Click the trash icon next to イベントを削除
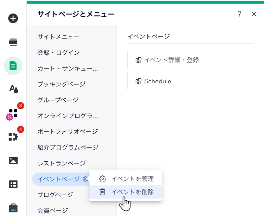This screenshot has width=264, height=216. (x=103, y=192)
